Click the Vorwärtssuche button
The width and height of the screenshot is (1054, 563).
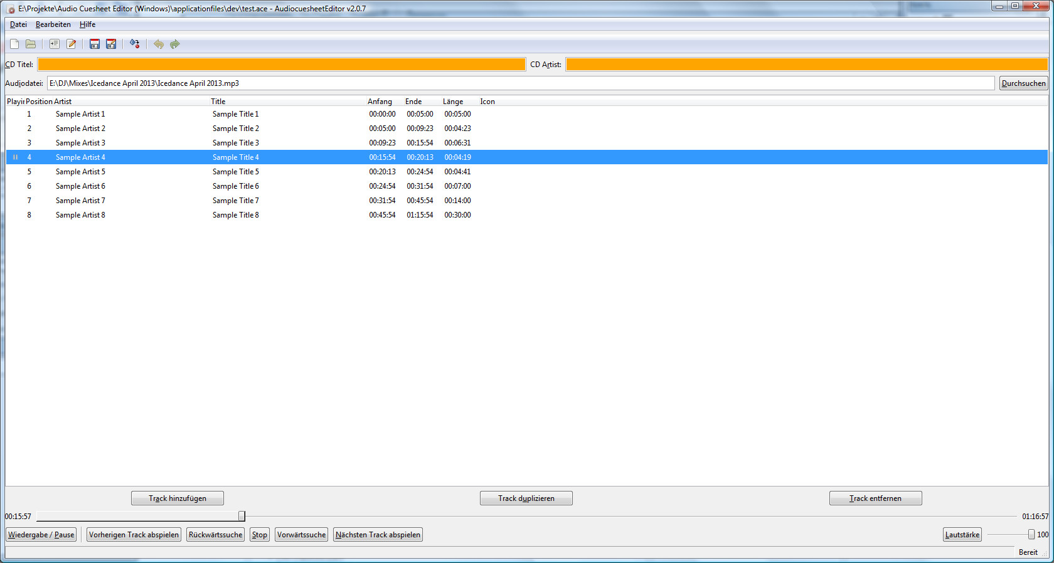click(x=301, y=535)
